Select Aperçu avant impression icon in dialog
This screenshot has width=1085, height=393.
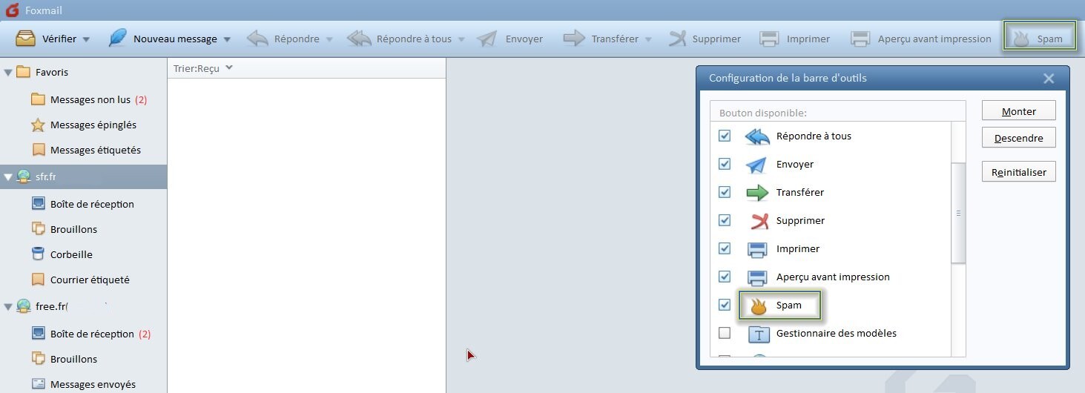757,277
